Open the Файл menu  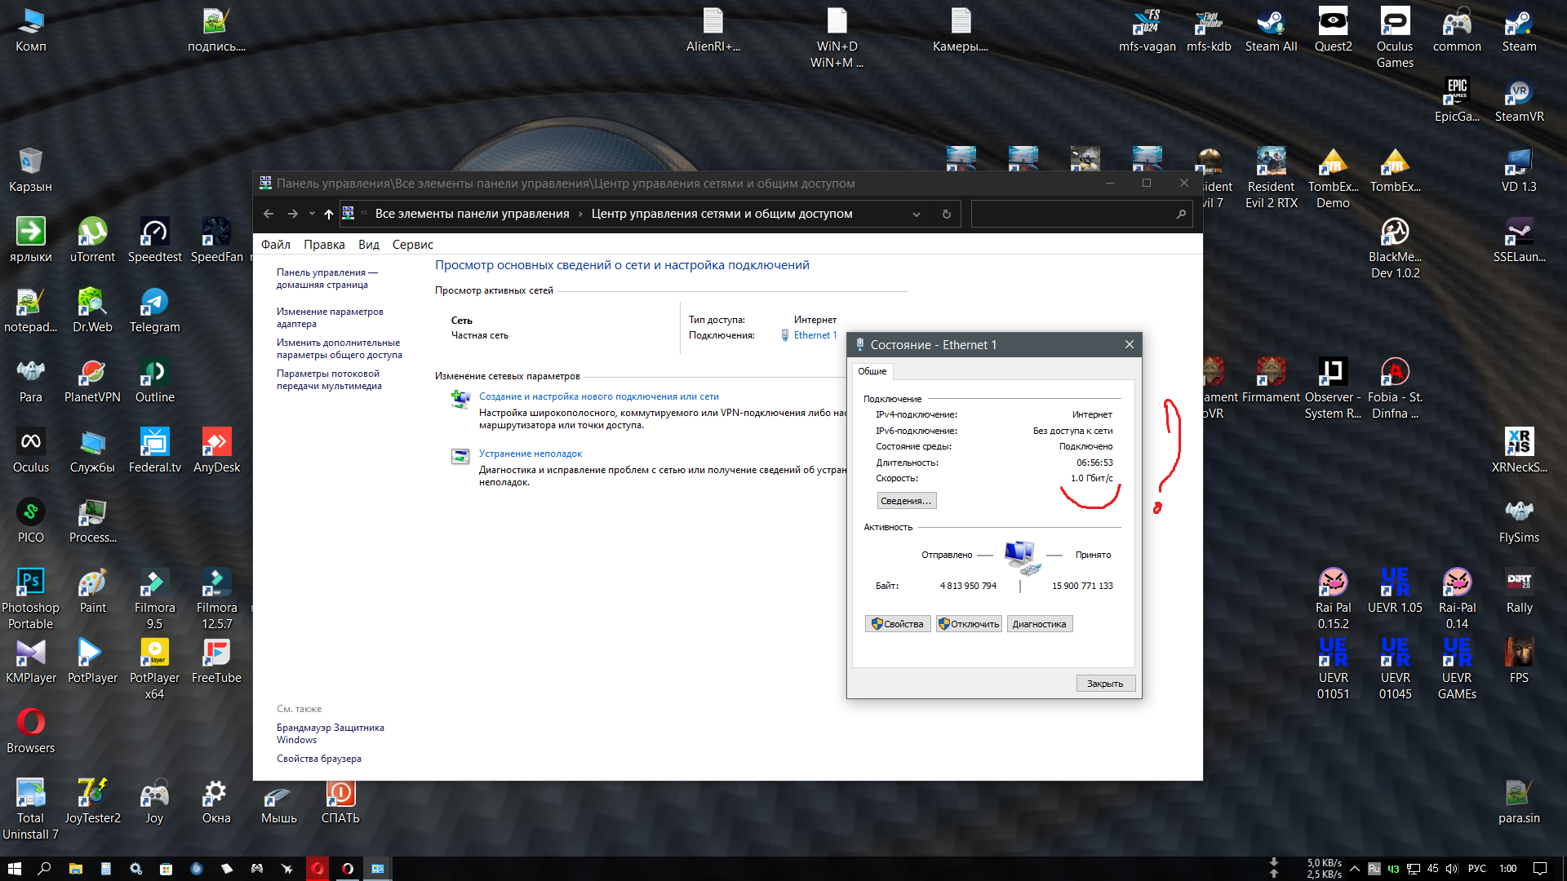pyautogui.click(x=276, y=245)
